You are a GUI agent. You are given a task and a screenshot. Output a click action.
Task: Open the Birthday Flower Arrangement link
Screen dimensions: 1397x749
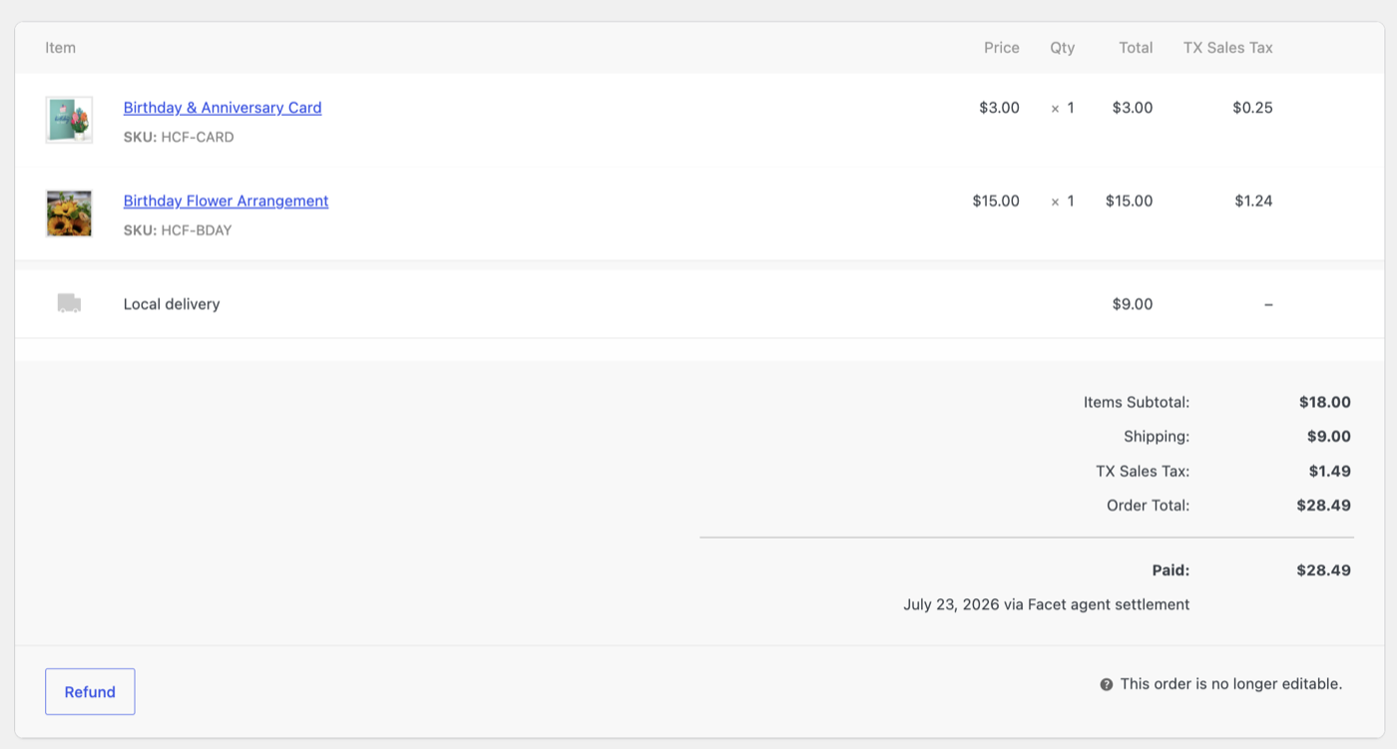point(226,200)
